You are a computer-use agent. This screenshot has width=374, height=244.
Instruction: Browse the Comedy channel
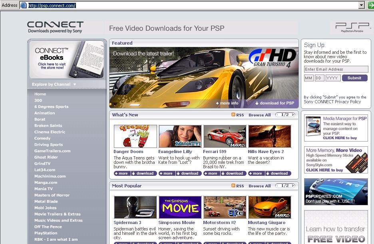(42, 138)
